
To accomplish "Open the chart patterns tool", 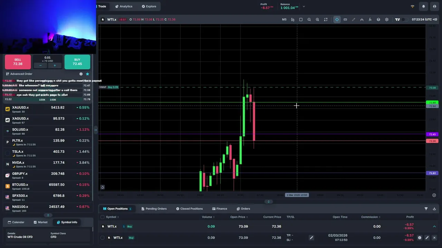I will [x=362, y=20].
